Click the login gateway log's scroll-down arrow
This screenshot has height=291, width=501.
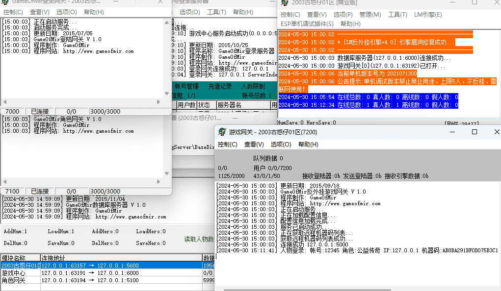coord(167,94)
